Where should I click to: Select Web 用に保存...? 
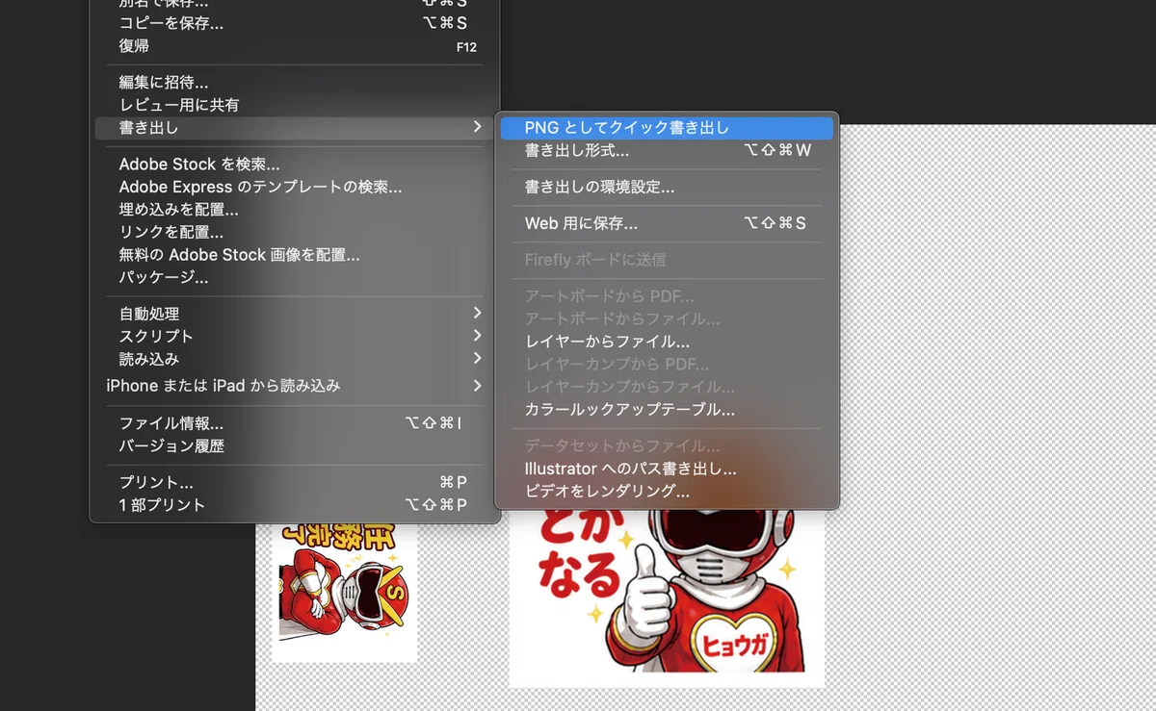click(667, 223)
